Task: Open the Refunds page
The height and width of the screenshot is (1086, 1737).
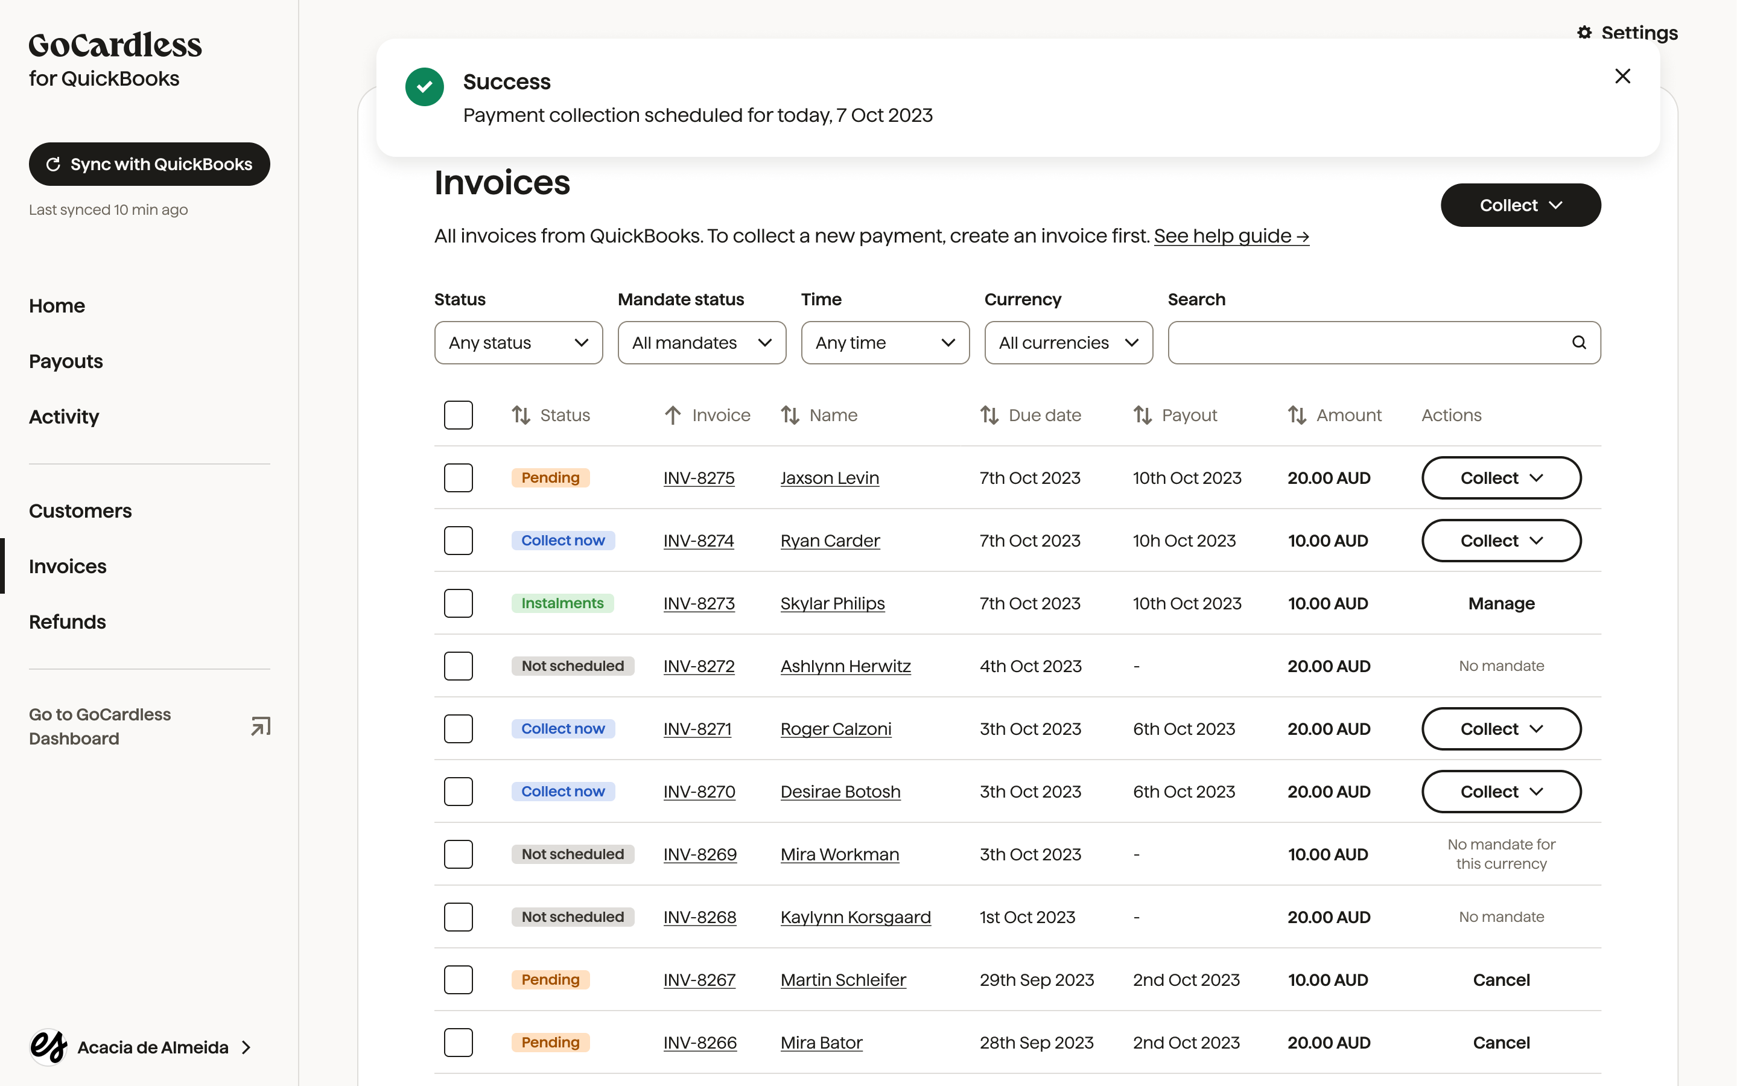Action: click(67, 622)
